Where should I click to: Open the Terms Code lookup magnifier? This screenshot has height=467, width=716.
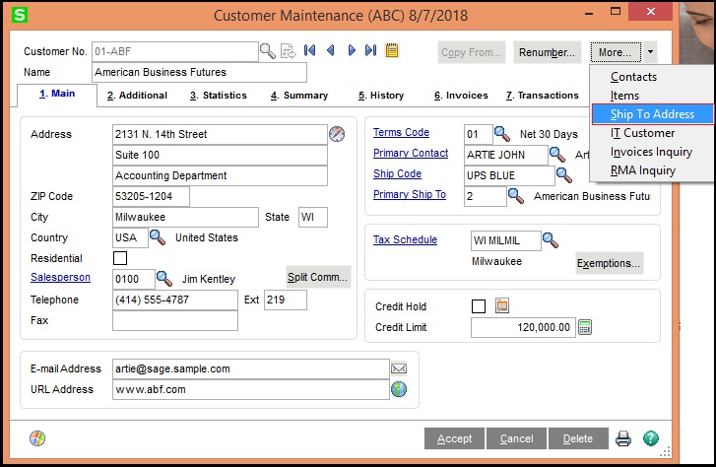(502, 134)
